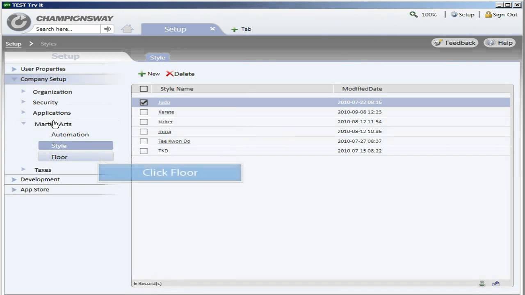Switch to the Setup tab

coord(175,29)
